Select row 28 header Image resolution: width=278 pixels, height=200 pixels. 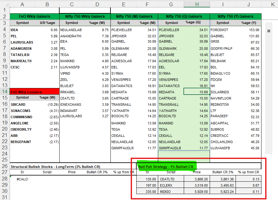pos(5,179)
